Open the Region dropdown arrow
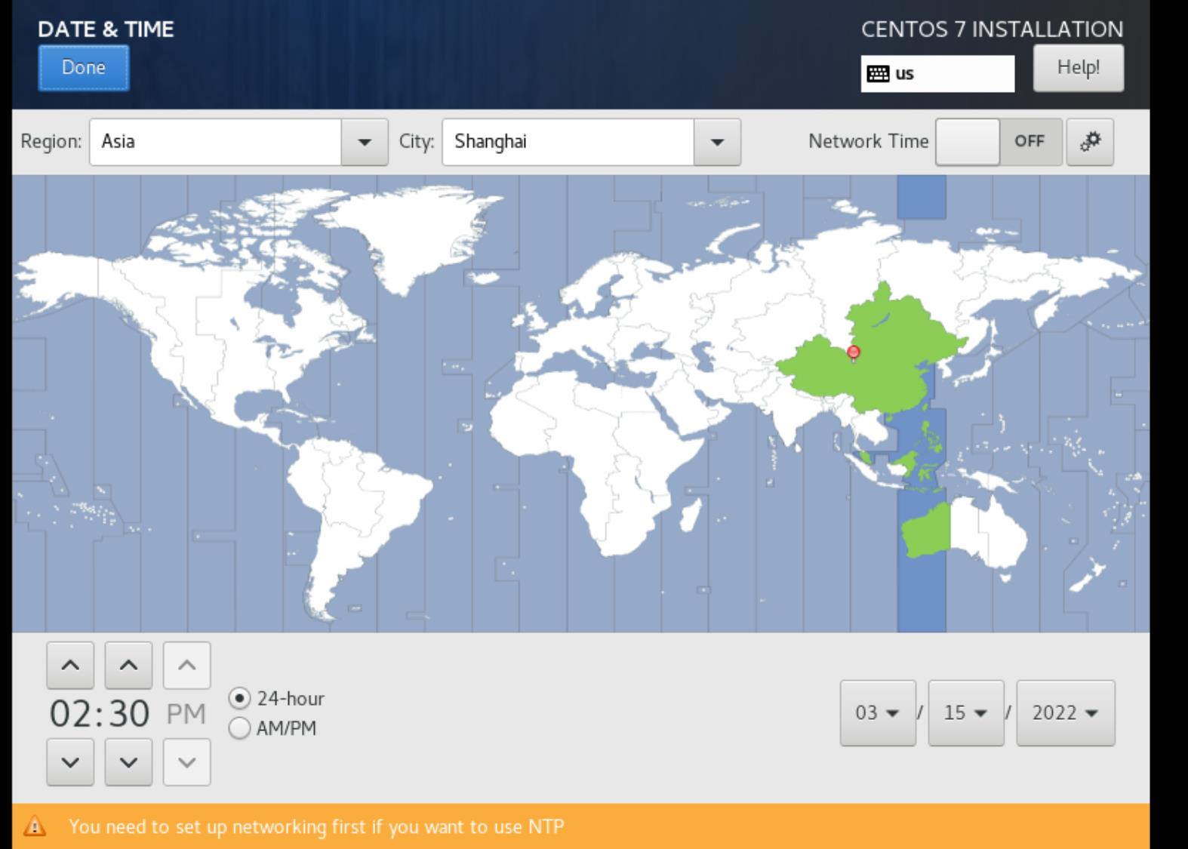The image size is (1188, 849). coord(365,142)
